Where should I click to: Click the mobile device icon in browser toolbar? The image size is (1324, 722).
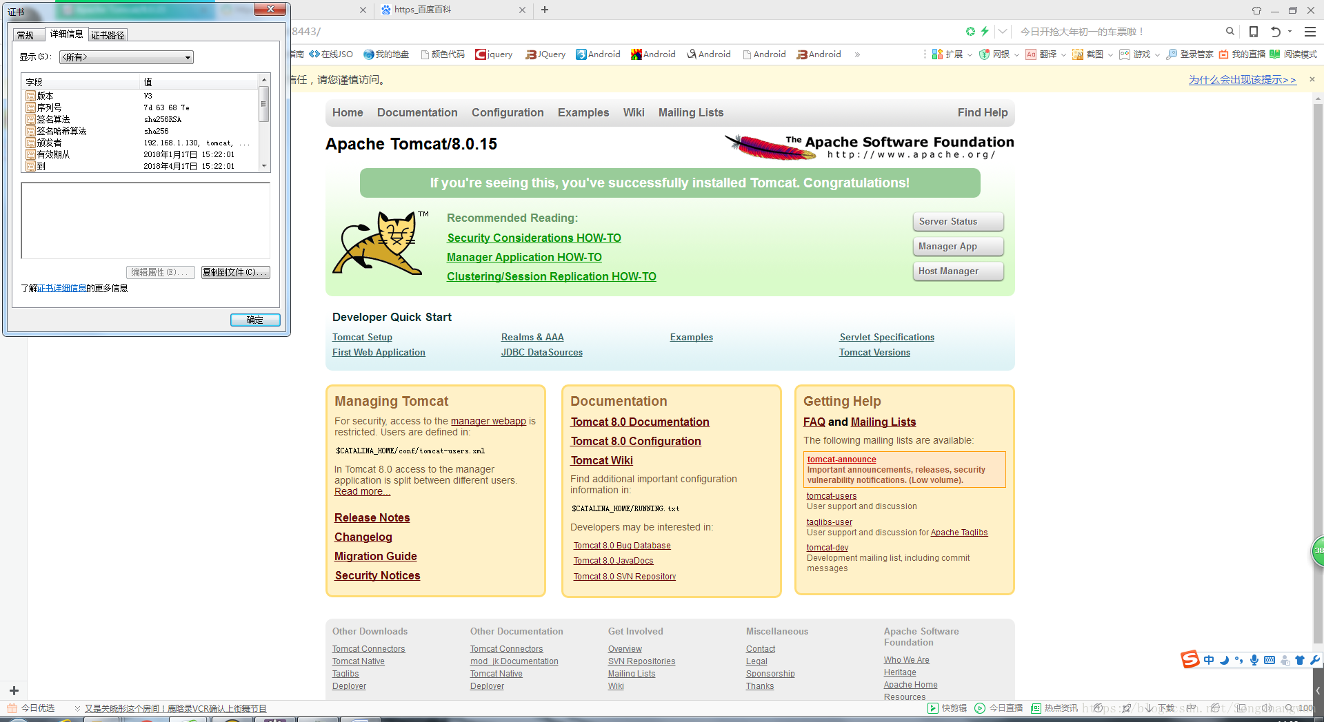(x=1254, y=32)
